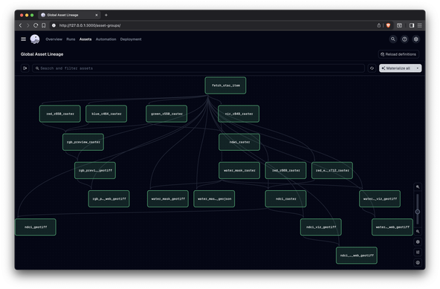Toggle graph visibility eye icon

[x=418, y=262]
